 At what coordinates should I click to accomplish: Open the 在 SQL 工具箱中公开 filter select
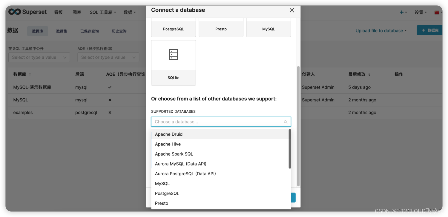[x=39, y=57]
